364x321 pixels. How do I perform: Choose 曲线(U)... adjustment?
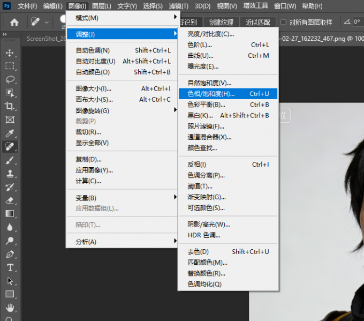(228, 56)
